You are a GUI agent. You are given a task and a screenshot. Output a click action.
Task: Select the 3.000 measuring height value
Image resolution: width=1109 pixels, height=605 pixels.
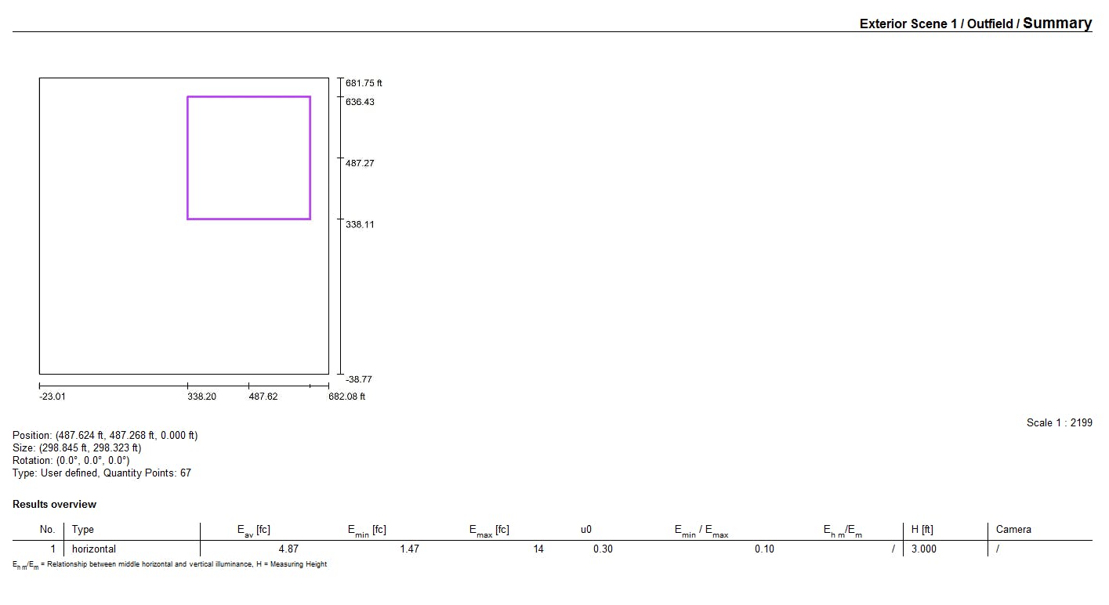tap(923, 549)
